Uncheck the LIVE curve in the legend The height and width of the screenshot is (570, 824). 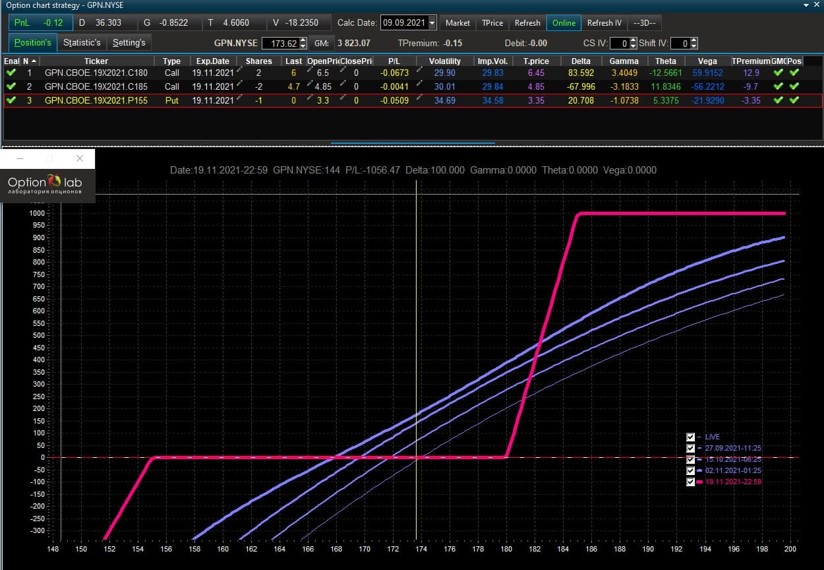click(690, 437)
